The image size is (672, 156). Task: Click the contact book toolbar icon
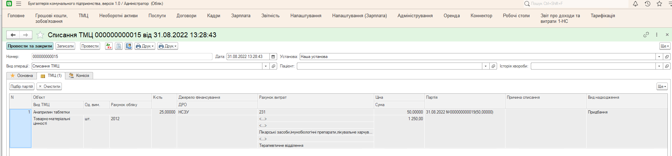129,46
